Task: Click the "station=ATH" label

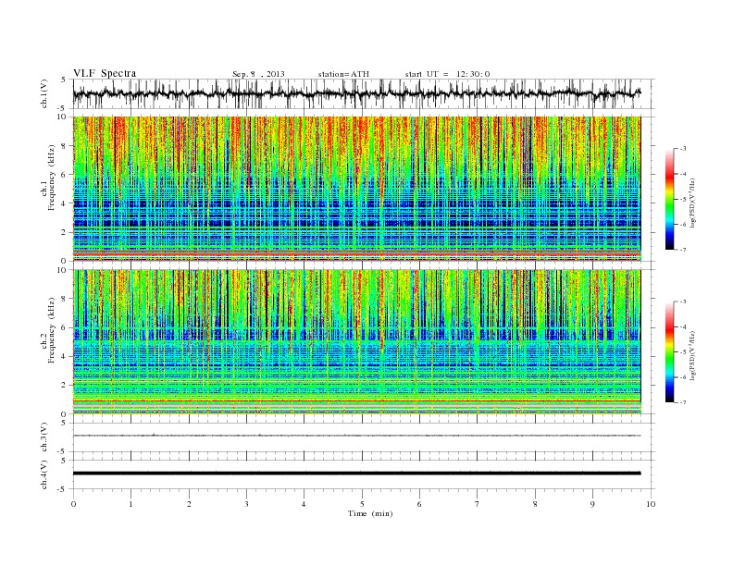Action: click(x=343, y=74)
